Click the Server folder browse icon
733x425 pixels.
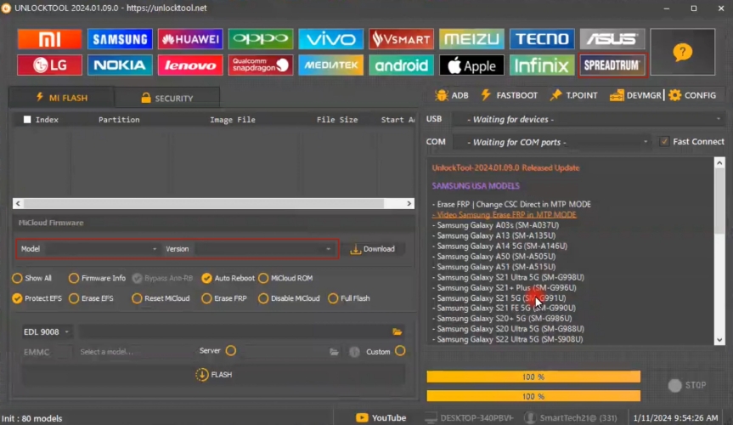(334, 352)
